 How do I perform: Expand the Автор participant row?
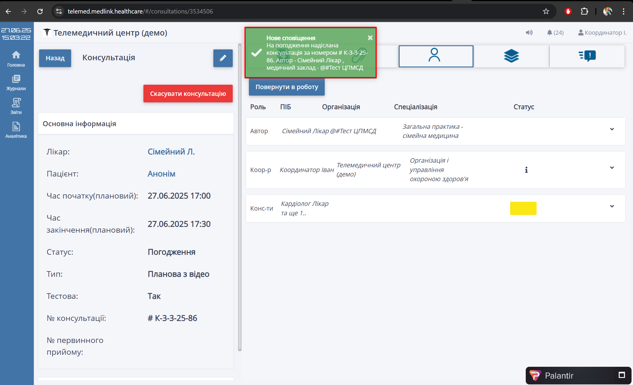click(612, 129)
